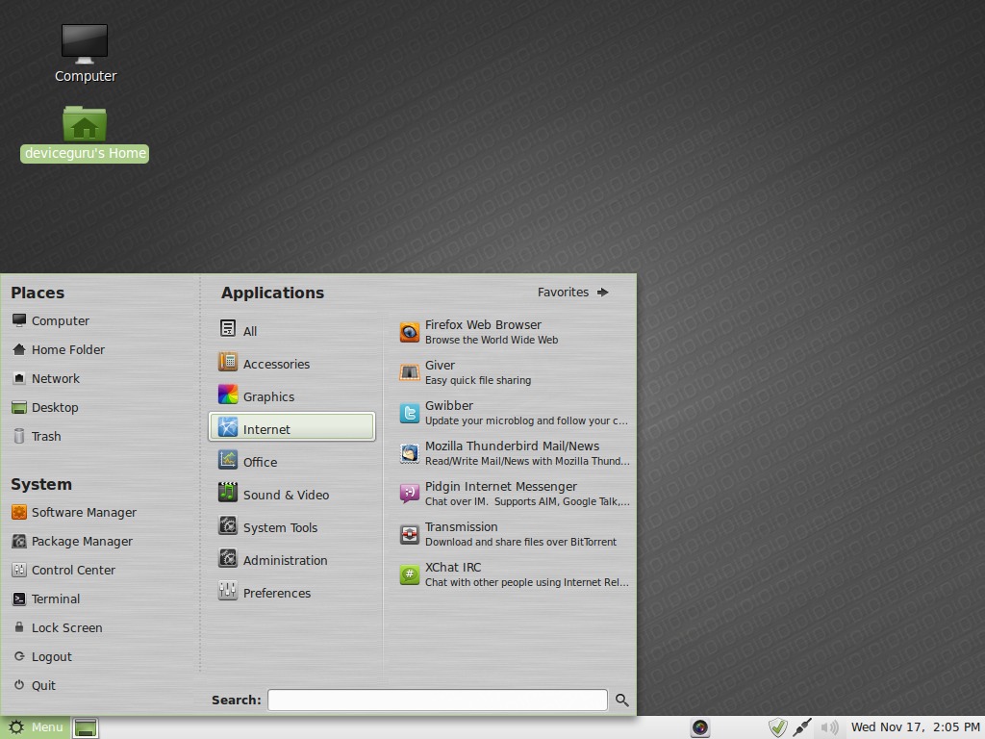Launch Pidgin Internet Messenger
This screenshot has height=739, width=985.
click(514, 494)
